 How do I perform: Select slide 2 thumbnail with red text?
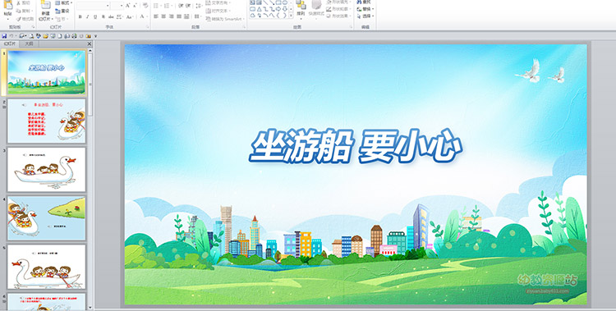(x=46, y=121)
